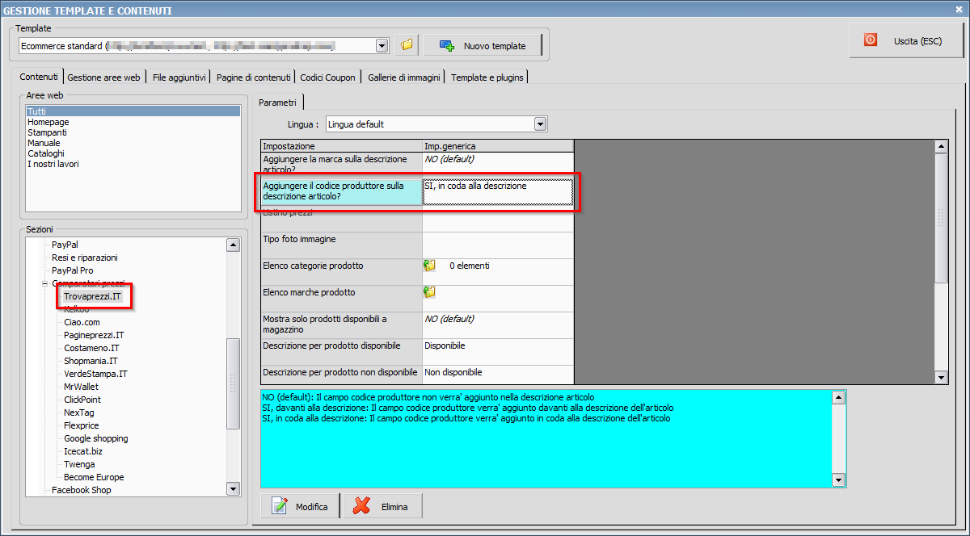Select ClickPoint in the tree
970x536 pixels.
[x=82, y=400]
